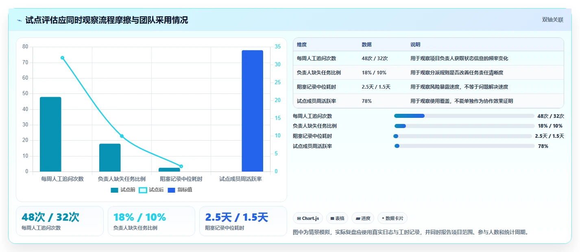Click the 双轴关联 label in header
Screen dimensions: 580x252
[553, 20]
